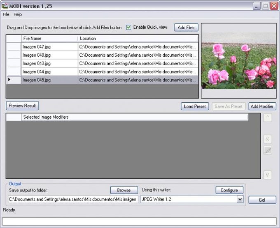280x228 pixels.
Task: Select the Imagen 044.jpg row
Action: click(102, 72)
